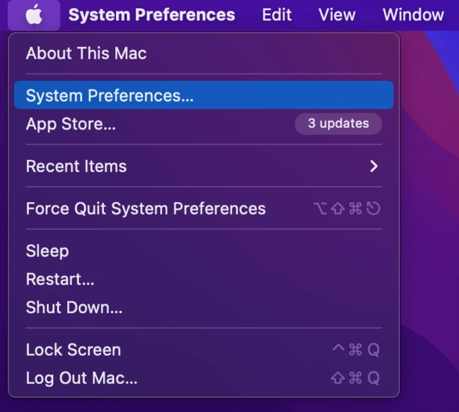Select Shut Down… option
The width and height of the screenshot is (459, 412).
click(74, 308)
